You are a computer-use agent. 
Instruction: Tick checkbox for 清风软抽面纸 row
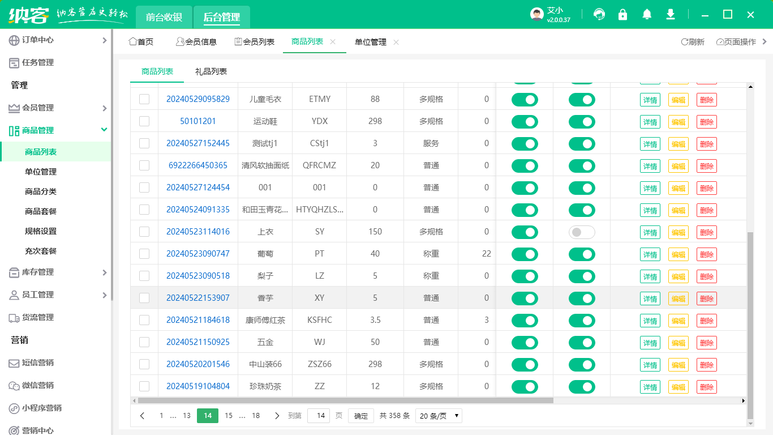point(144,165)
